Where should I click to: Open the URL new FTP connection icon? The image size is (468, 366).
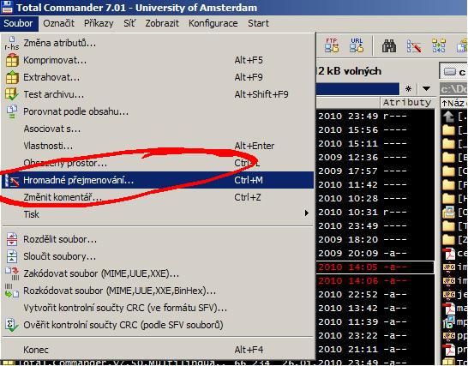point(357,45)
